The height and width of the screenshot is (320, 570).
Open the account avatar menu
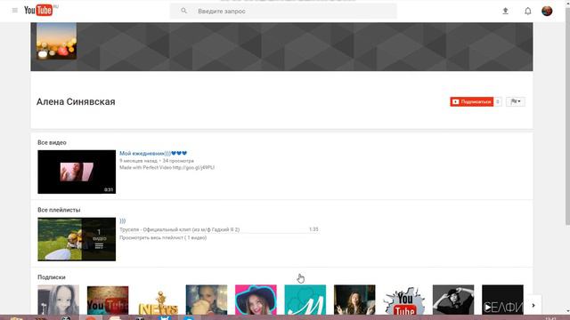pyautogui.click(x=547, y=11)
